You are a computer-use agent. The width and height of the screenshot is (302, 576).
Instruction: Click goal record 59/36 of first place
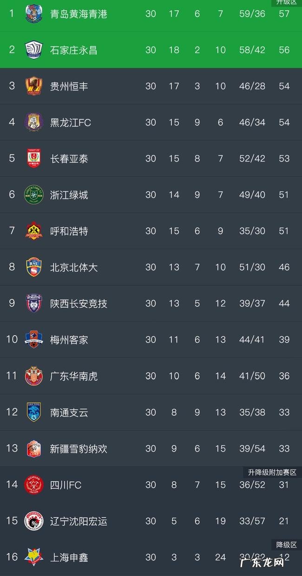pos(252,13)
